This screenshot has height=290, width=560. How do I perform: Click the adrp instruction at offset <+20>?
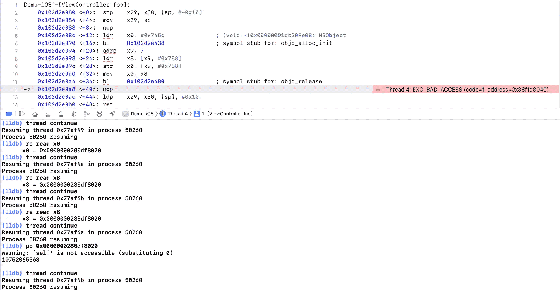coord(109,51)
